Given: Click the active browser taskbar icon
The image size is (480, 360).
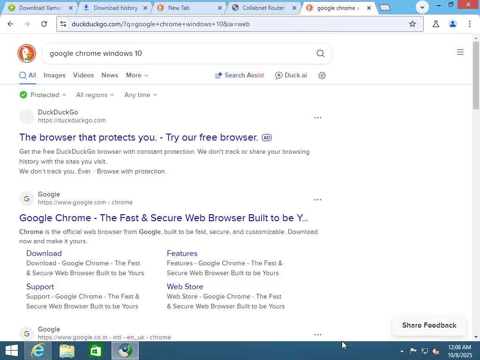Looking at the screenshot, I should tap(125, 351).
